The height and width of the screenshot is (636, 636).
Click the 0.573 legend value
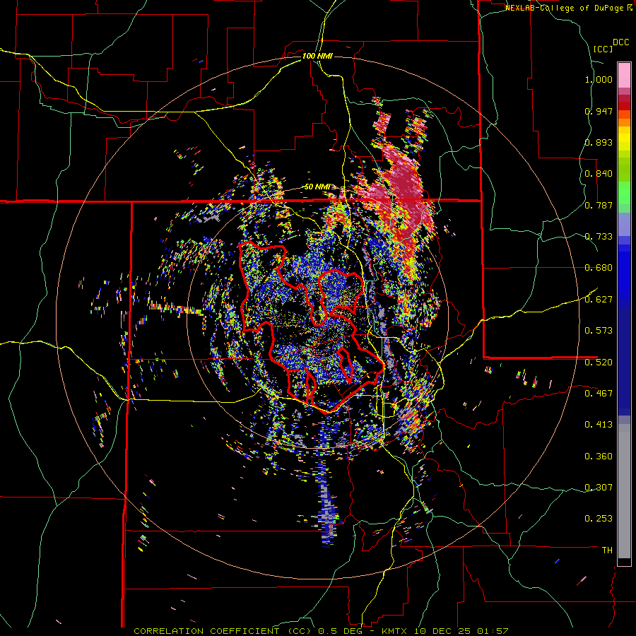(599, 331)
